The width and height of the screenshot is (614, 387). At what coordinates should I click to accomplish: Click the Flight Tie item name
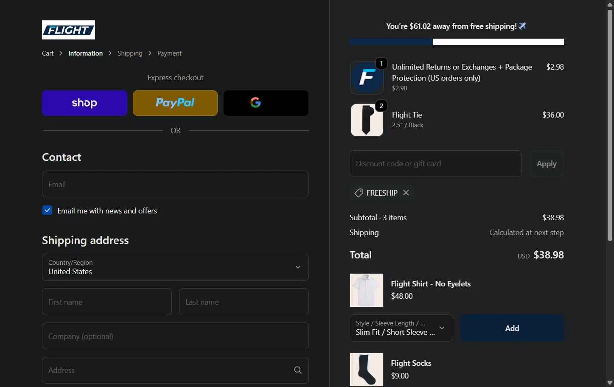407,115
